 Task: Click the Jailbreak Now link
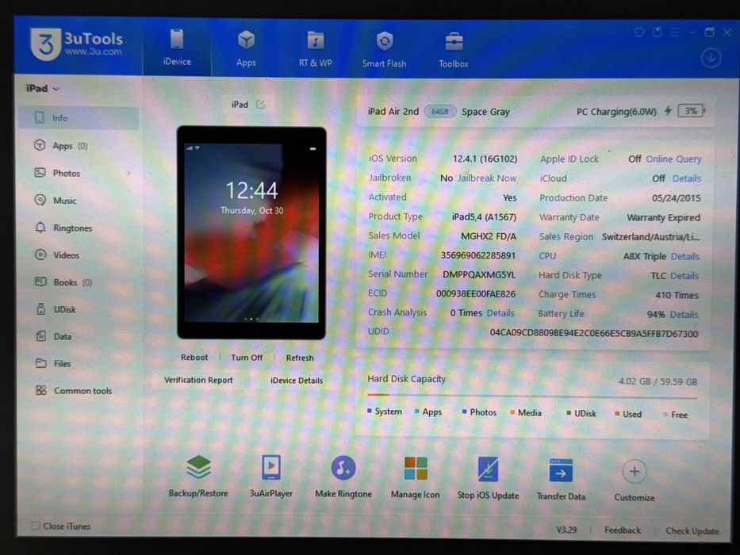487,178
